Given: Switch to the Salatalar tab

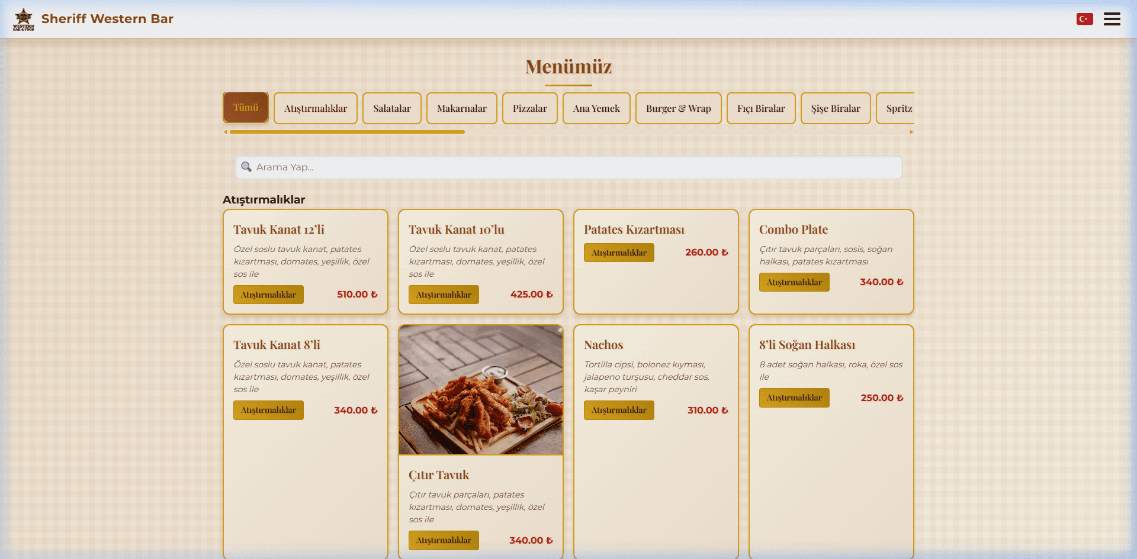Looking at the screenshot, I should pos(391,108).
